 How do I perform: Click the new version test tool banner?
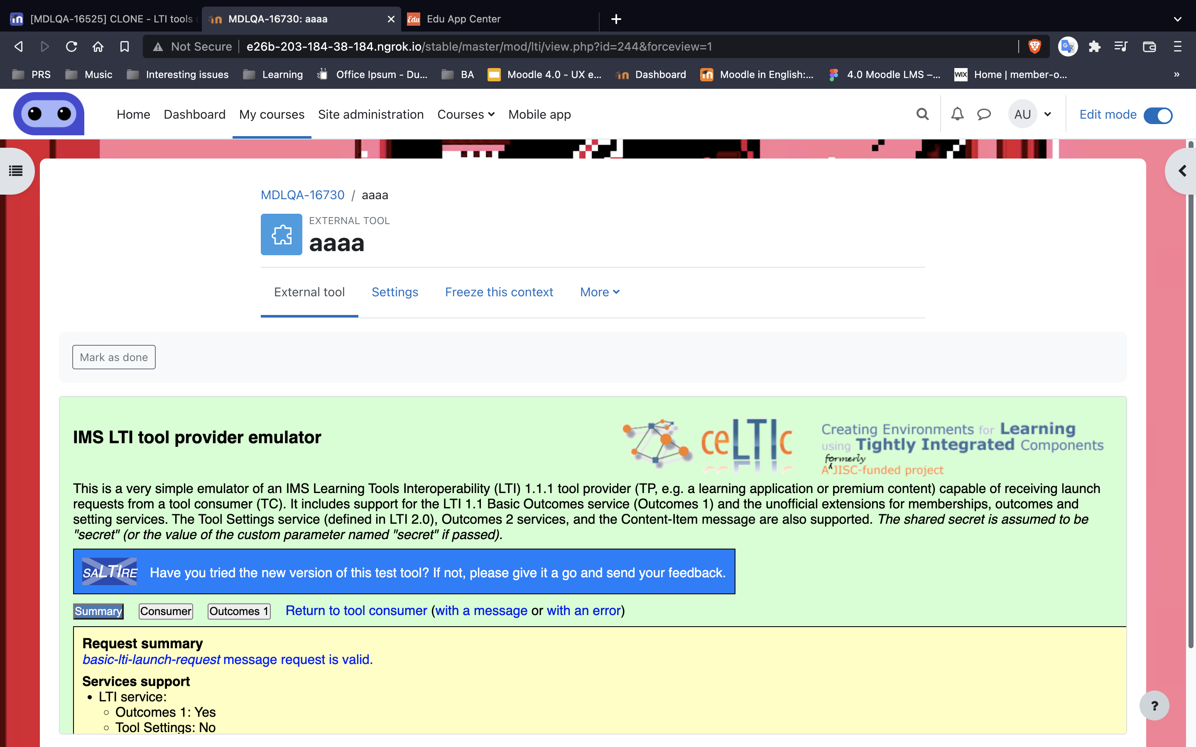tap(404, 571)
